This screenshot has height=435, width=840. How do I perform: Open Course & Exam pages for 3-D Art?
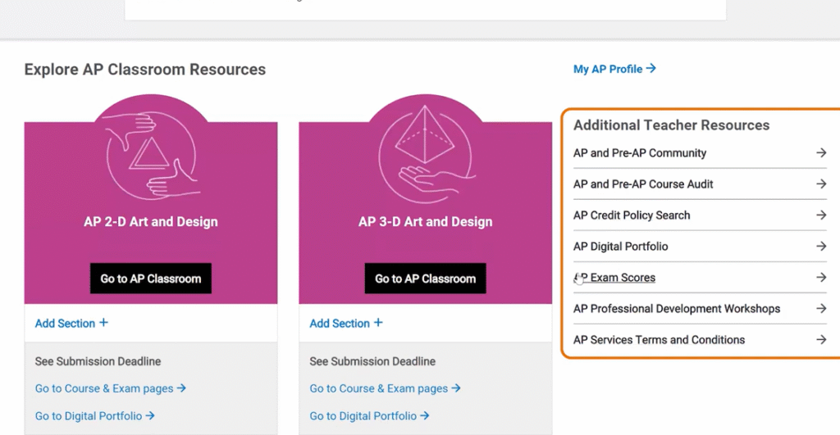385,388
